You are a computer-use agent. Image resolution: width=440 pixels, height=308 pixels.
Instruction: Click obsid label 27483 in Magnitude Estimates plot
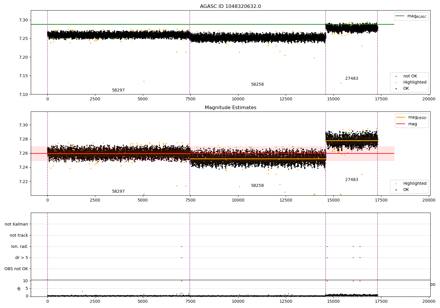[x=352, y=180]
